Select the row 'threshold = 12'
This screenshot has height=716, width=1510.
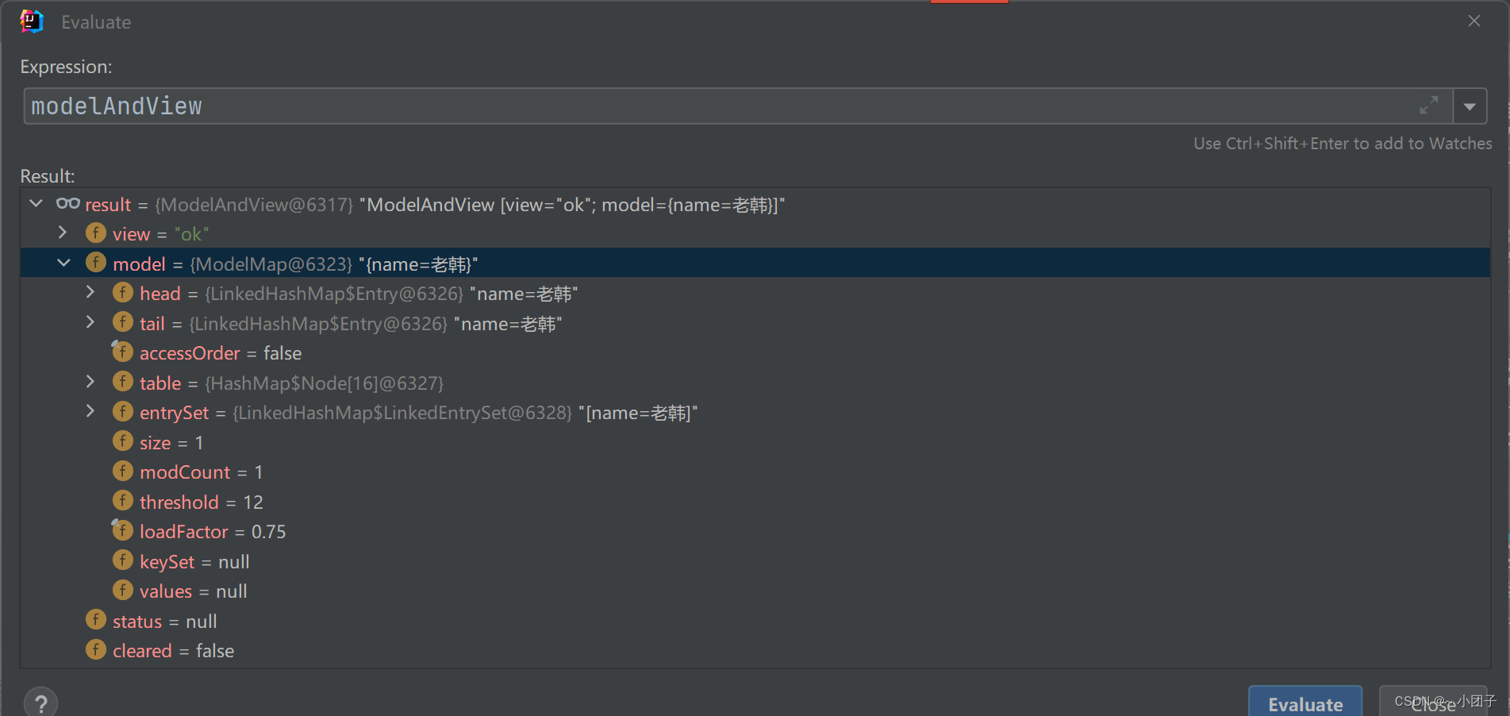point(755,502)
